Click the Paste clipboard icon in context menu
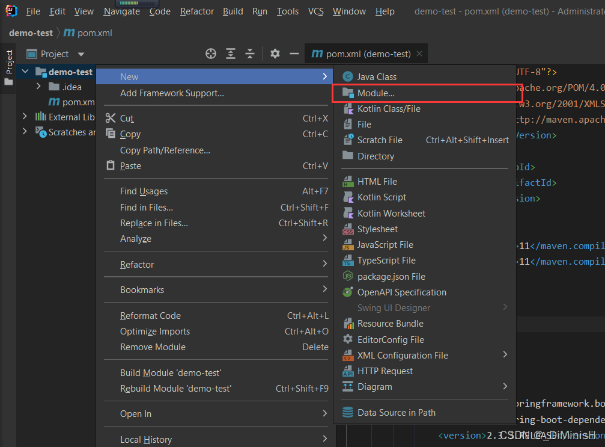This screenshot has height=447, width=605. [111, 165]
